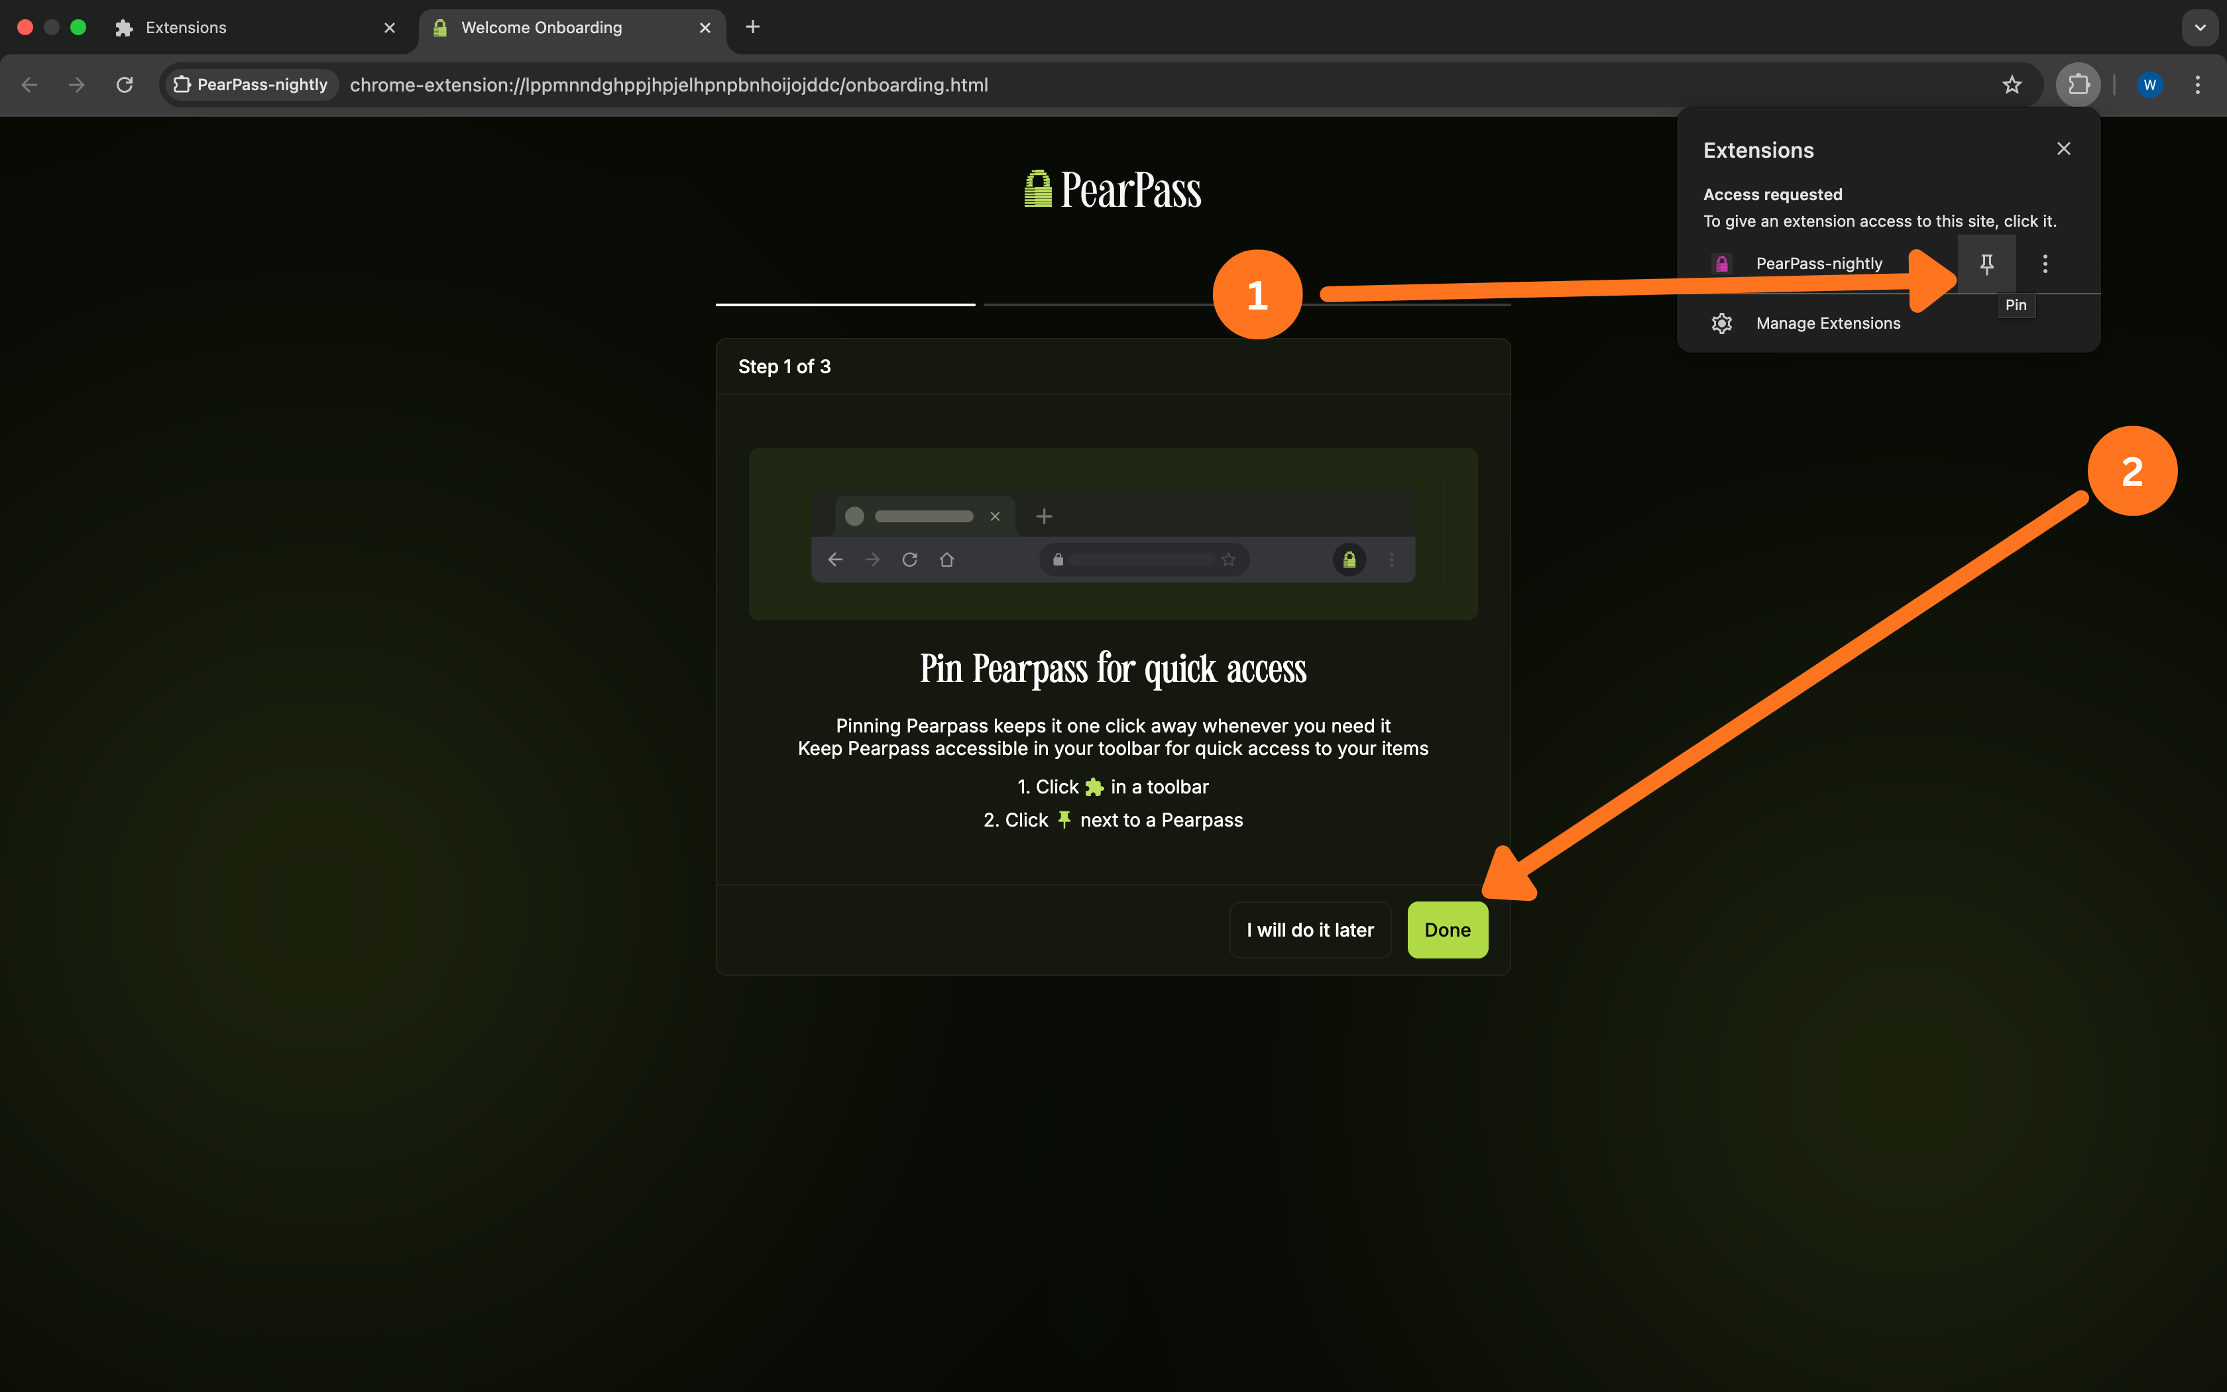The height and width of the screenshot is (1392, 2227).
Task: Click the 'Access requested' label
Action: click(1772, 194)
